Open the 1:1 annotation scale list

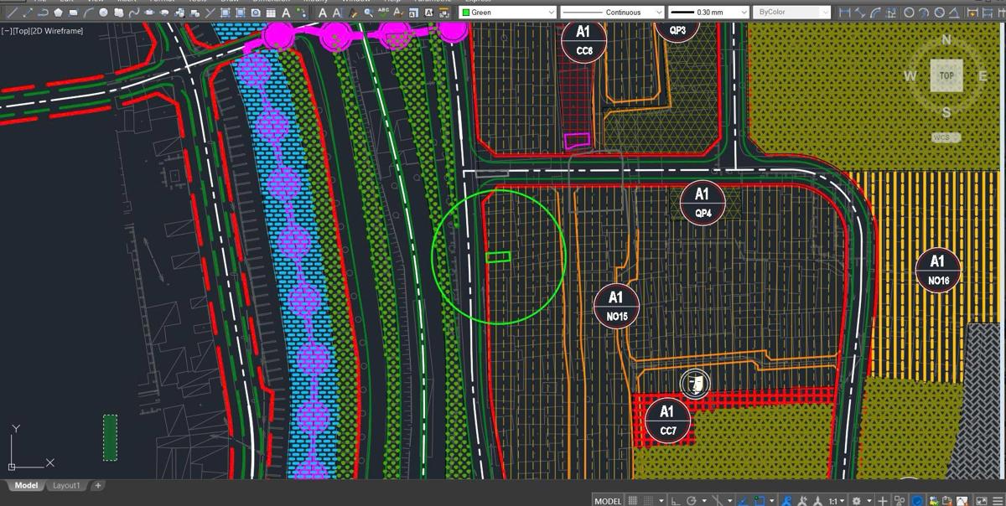[835, 500]
